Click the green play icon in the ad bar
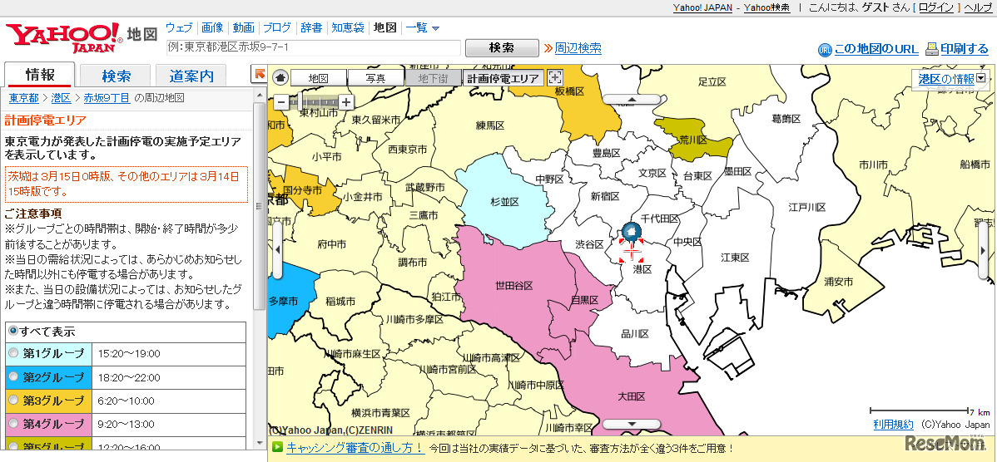 276,447
